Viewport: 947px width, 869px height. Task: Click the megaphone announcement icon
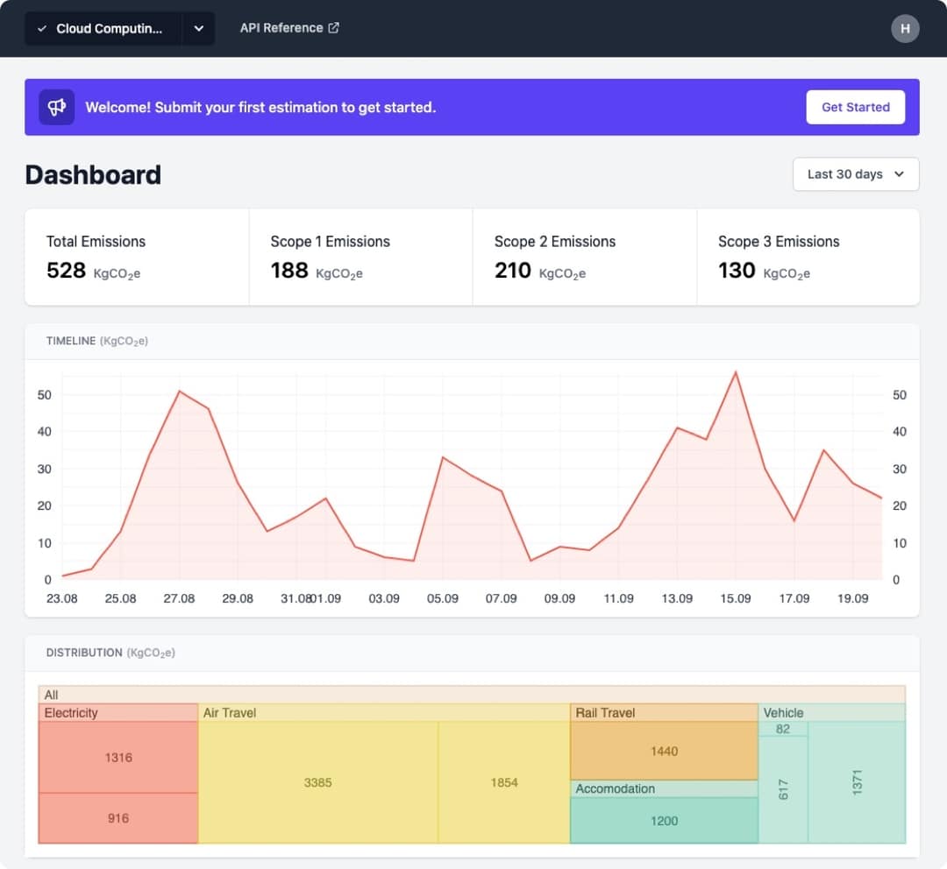[x=56, y=107]
